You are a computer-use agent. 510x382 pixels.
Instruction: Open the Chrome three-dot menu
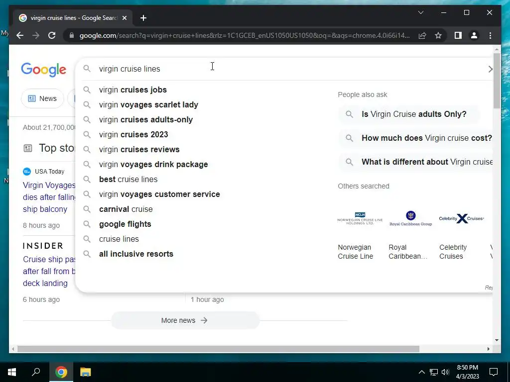click(490, 35)
